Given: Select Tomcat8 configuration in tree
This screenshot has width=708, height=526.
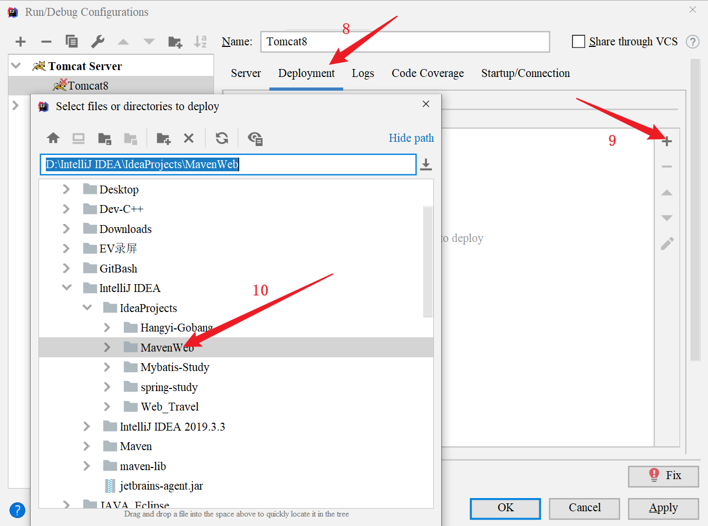Looking at the screenshot, I should pos(112,85).
